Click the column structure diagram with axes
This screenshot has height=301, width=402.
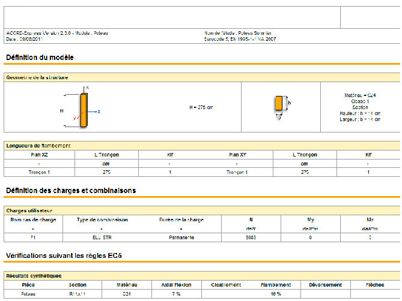pos(81,107)
